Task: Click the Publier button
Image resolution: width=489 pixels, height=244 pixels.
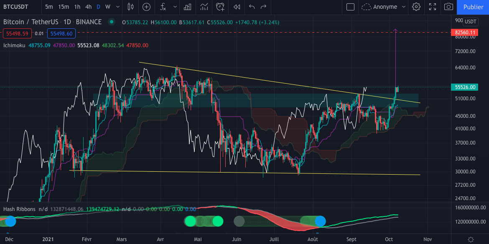Action: point(473,7)
